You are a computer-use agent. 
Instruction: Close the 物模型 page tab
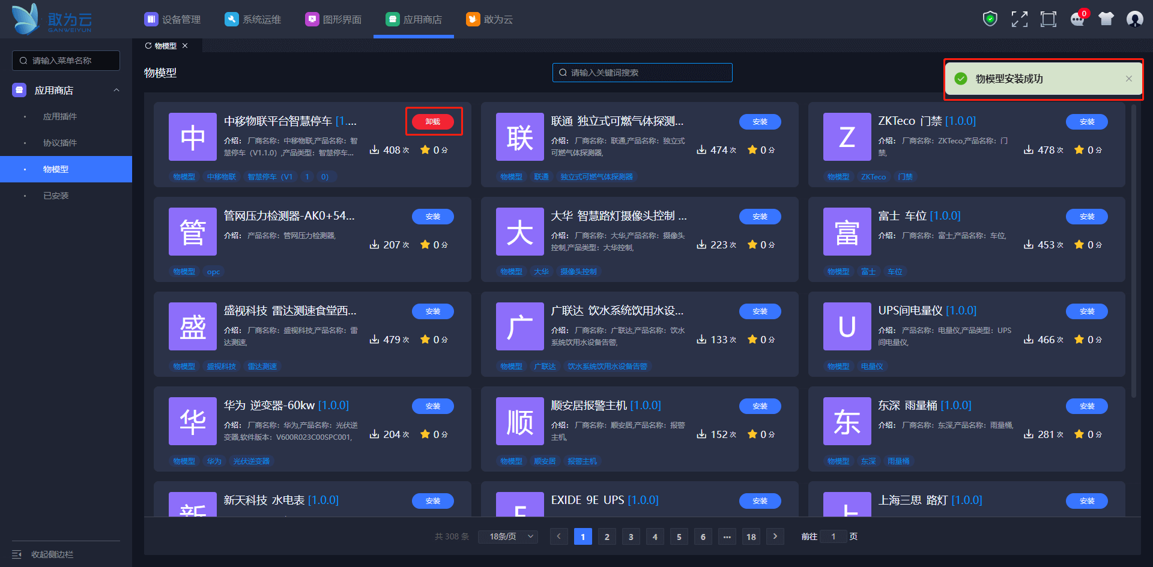pyautogui.click(x=185, y=46)
